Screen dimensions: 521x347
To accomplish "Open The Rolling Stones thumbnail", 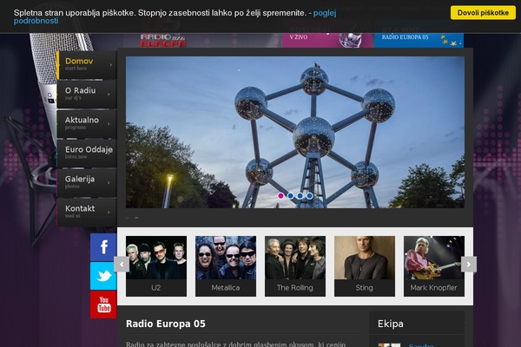I will click(x=295, y=258).
